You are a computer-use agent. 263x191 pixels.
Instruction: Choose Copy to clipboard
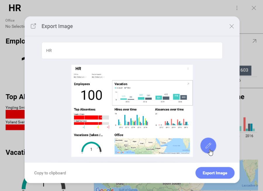[50, 173]
